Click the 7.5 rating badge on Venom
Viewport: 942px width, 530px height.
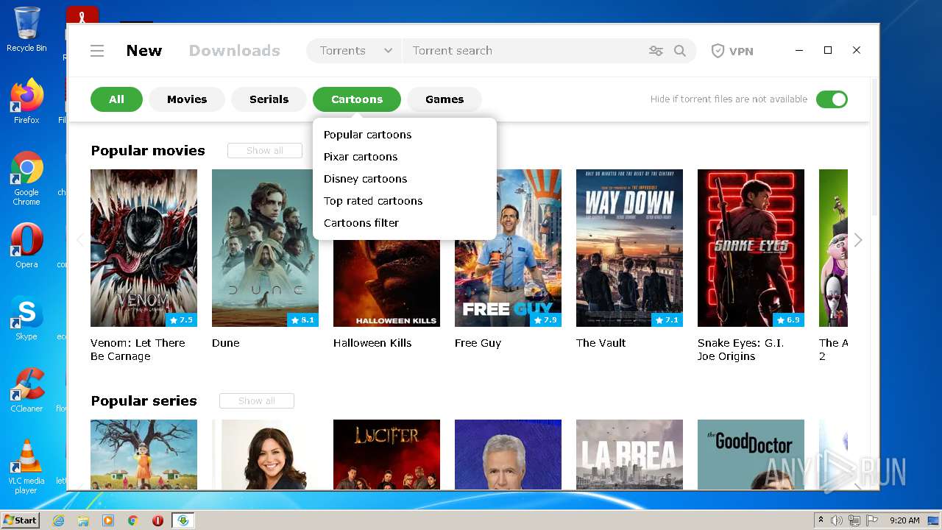tap(181, 320)
